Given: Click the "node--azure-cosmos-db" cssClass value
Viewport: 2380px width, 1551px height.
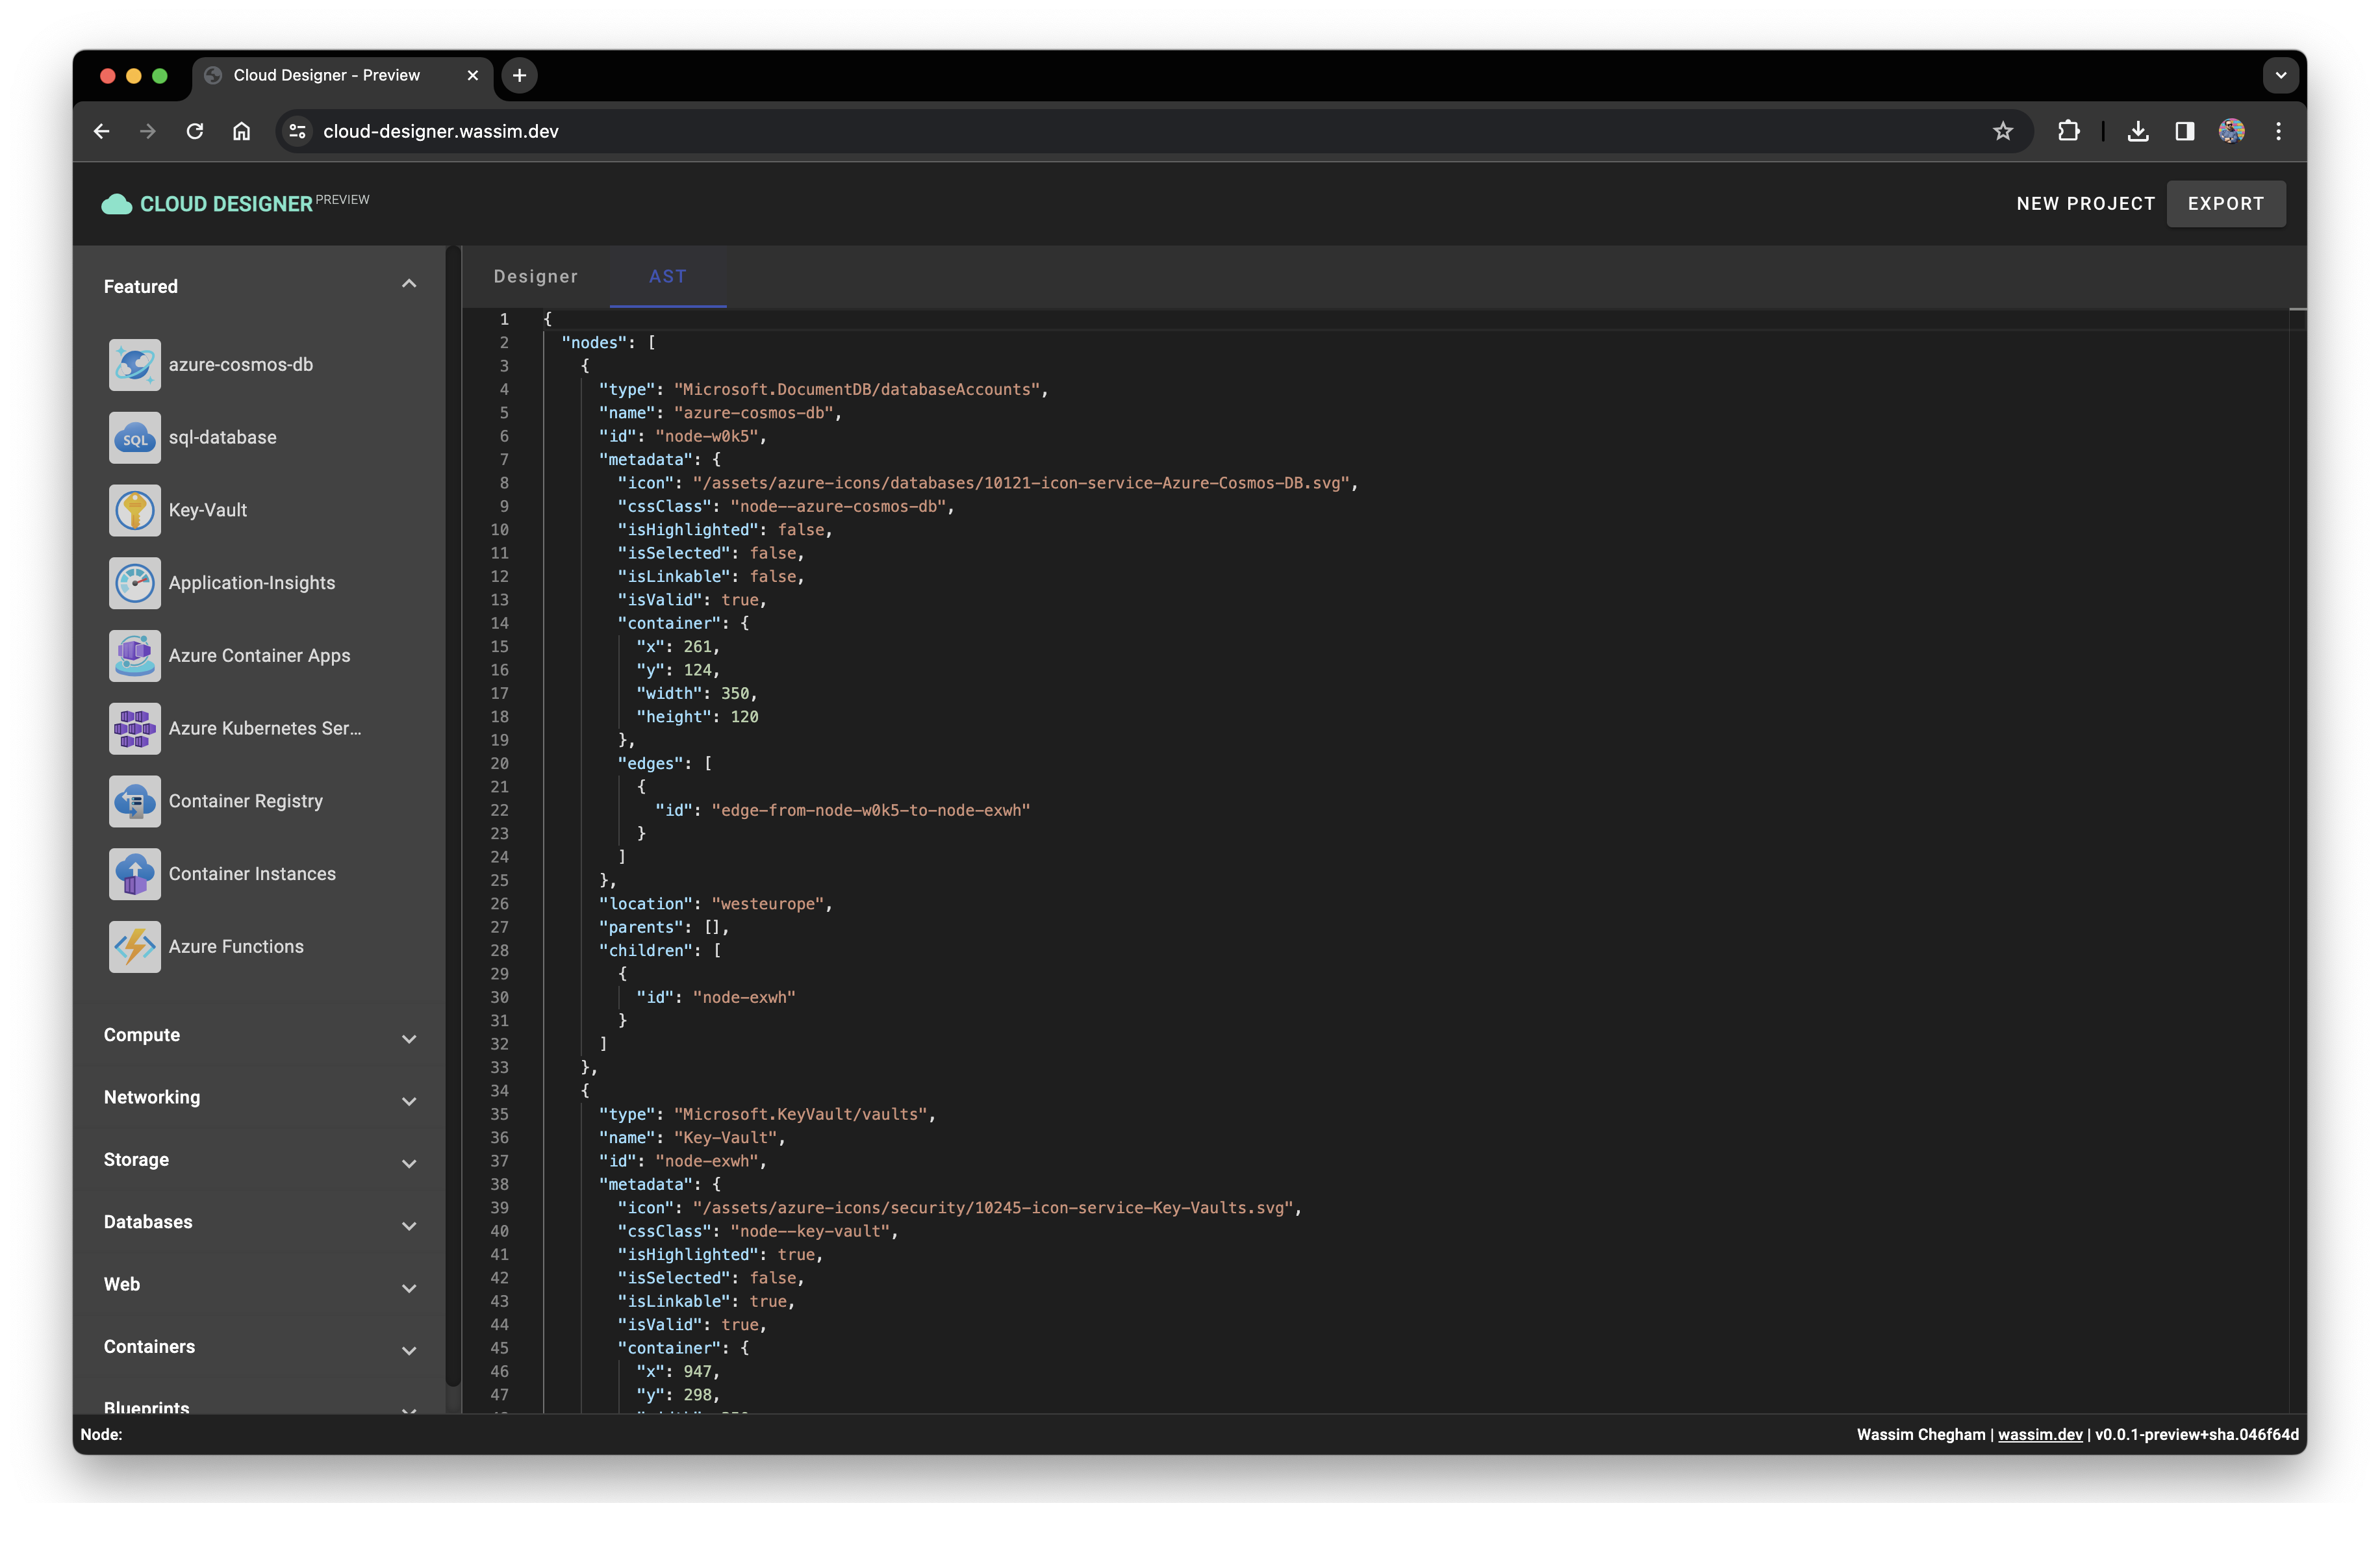Looking at the screenshot, I should point(838,507).
